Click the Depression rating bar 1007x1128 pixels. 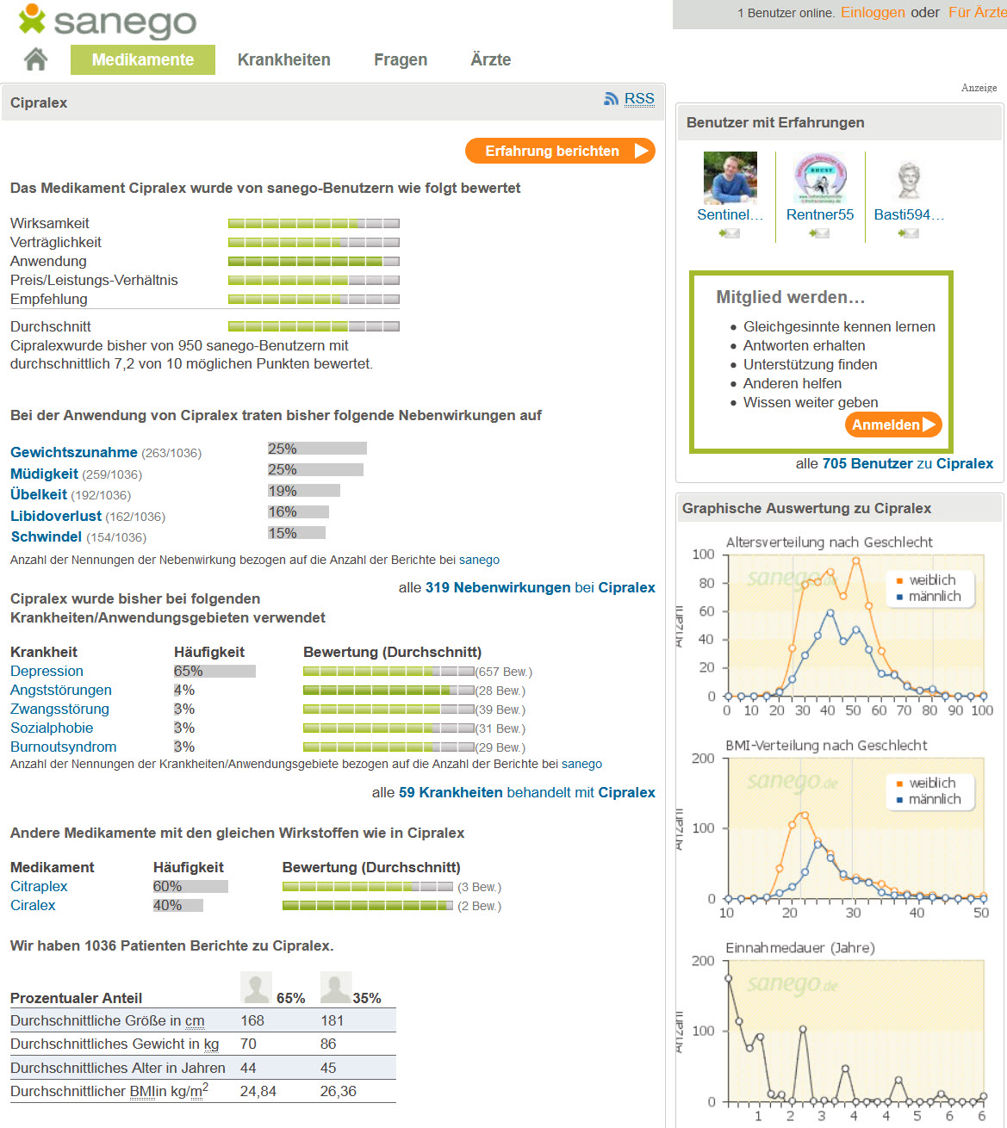coord(389,672)
